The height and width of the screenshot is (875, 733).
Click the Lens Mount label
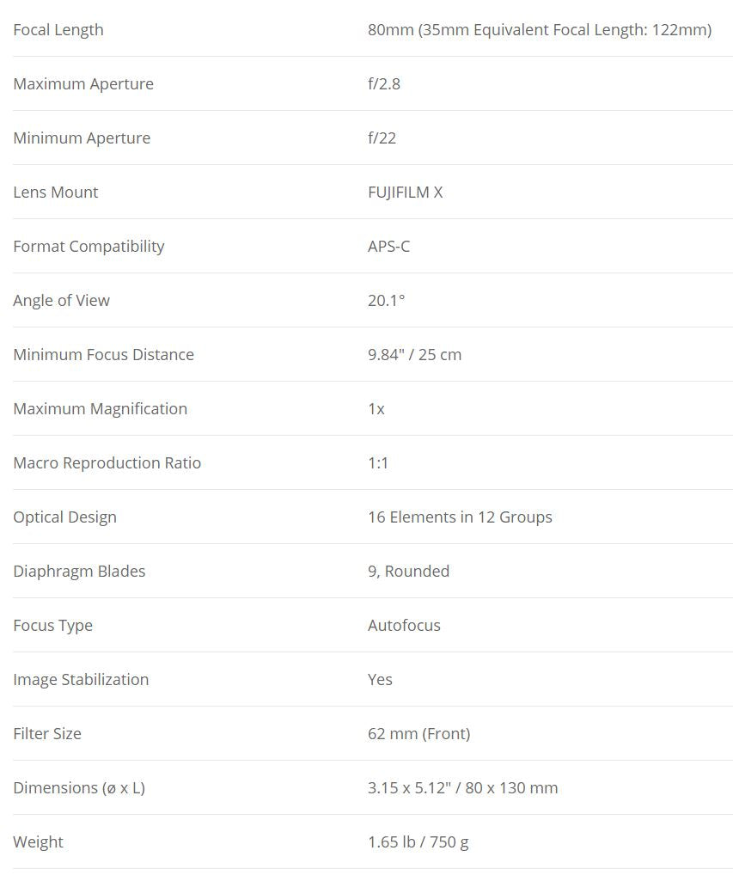click(x=56, y=193)
